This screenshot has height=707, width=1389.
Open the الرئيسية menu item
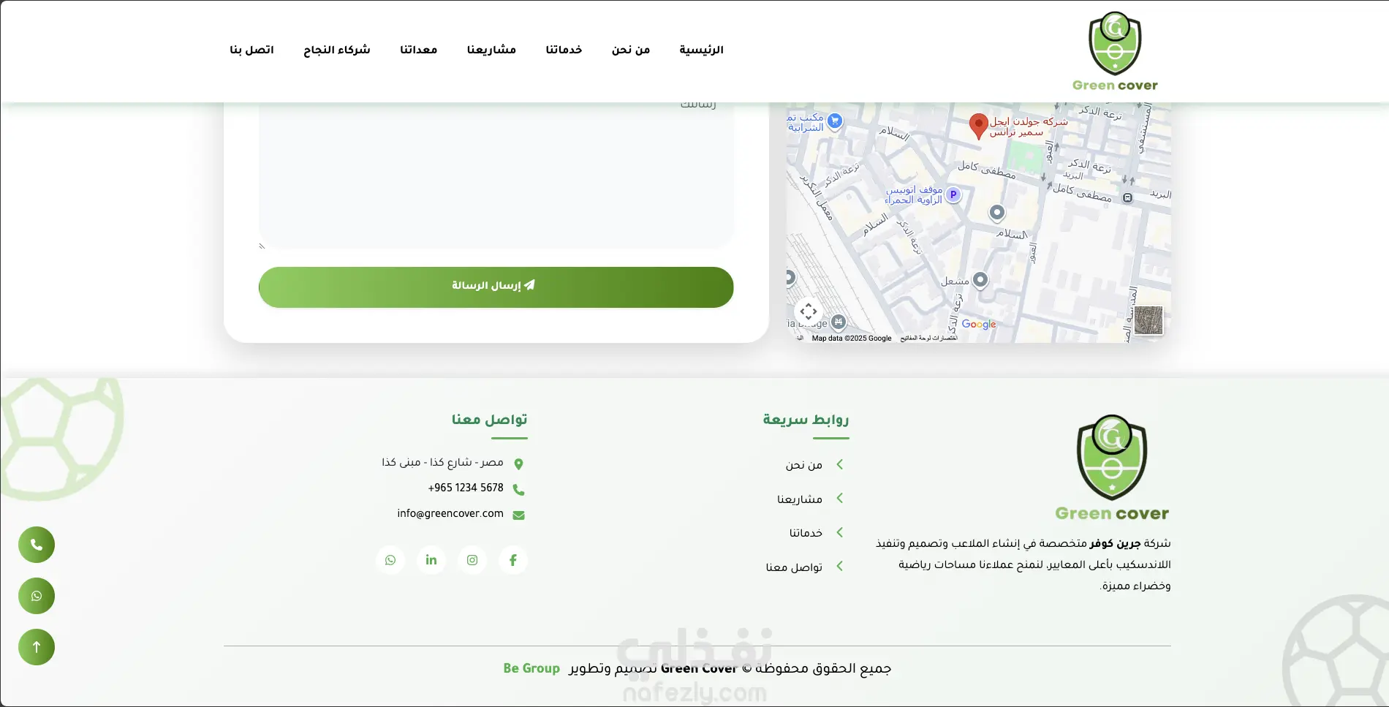click(x=701, y=50)
